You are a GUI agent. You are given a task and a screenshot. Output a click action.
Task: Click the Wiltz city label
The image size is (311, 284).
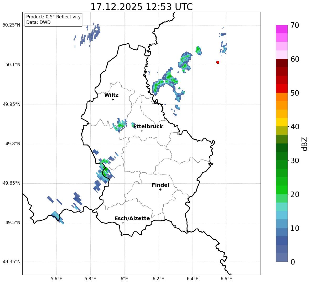click(111, 95)
